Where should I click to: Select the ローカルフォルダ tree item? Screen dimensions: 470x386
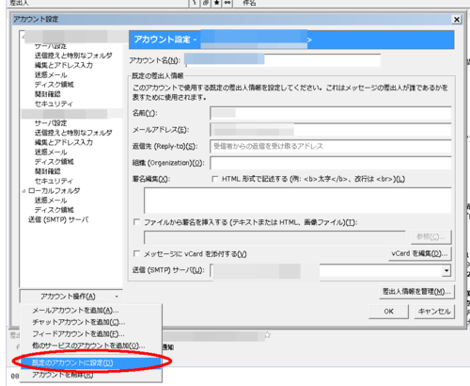[x=54, y=191]
